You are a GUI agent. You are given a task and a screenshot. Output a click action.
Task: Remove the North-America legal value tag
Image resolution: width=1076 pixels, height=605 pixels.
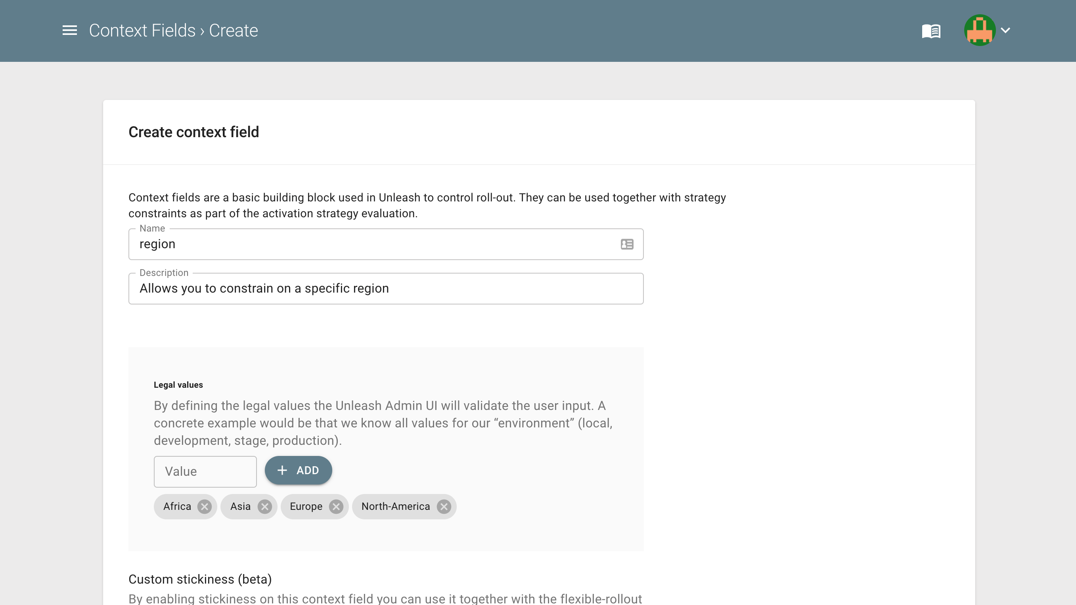click(444, 506)
